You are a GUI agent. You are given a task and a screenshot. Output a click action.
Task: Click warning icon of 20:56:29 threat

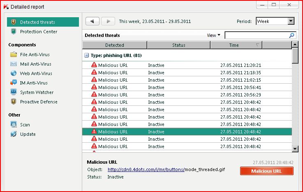click(94, 94)
